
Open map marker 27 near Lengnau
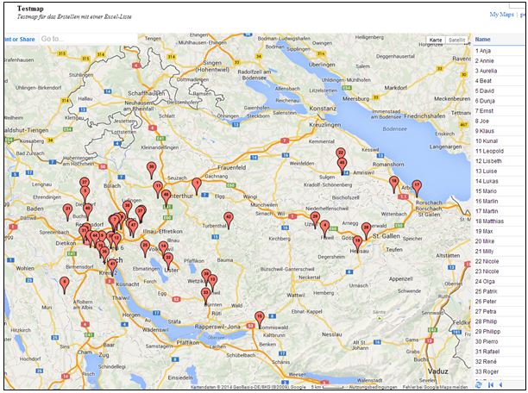[85, 184]
